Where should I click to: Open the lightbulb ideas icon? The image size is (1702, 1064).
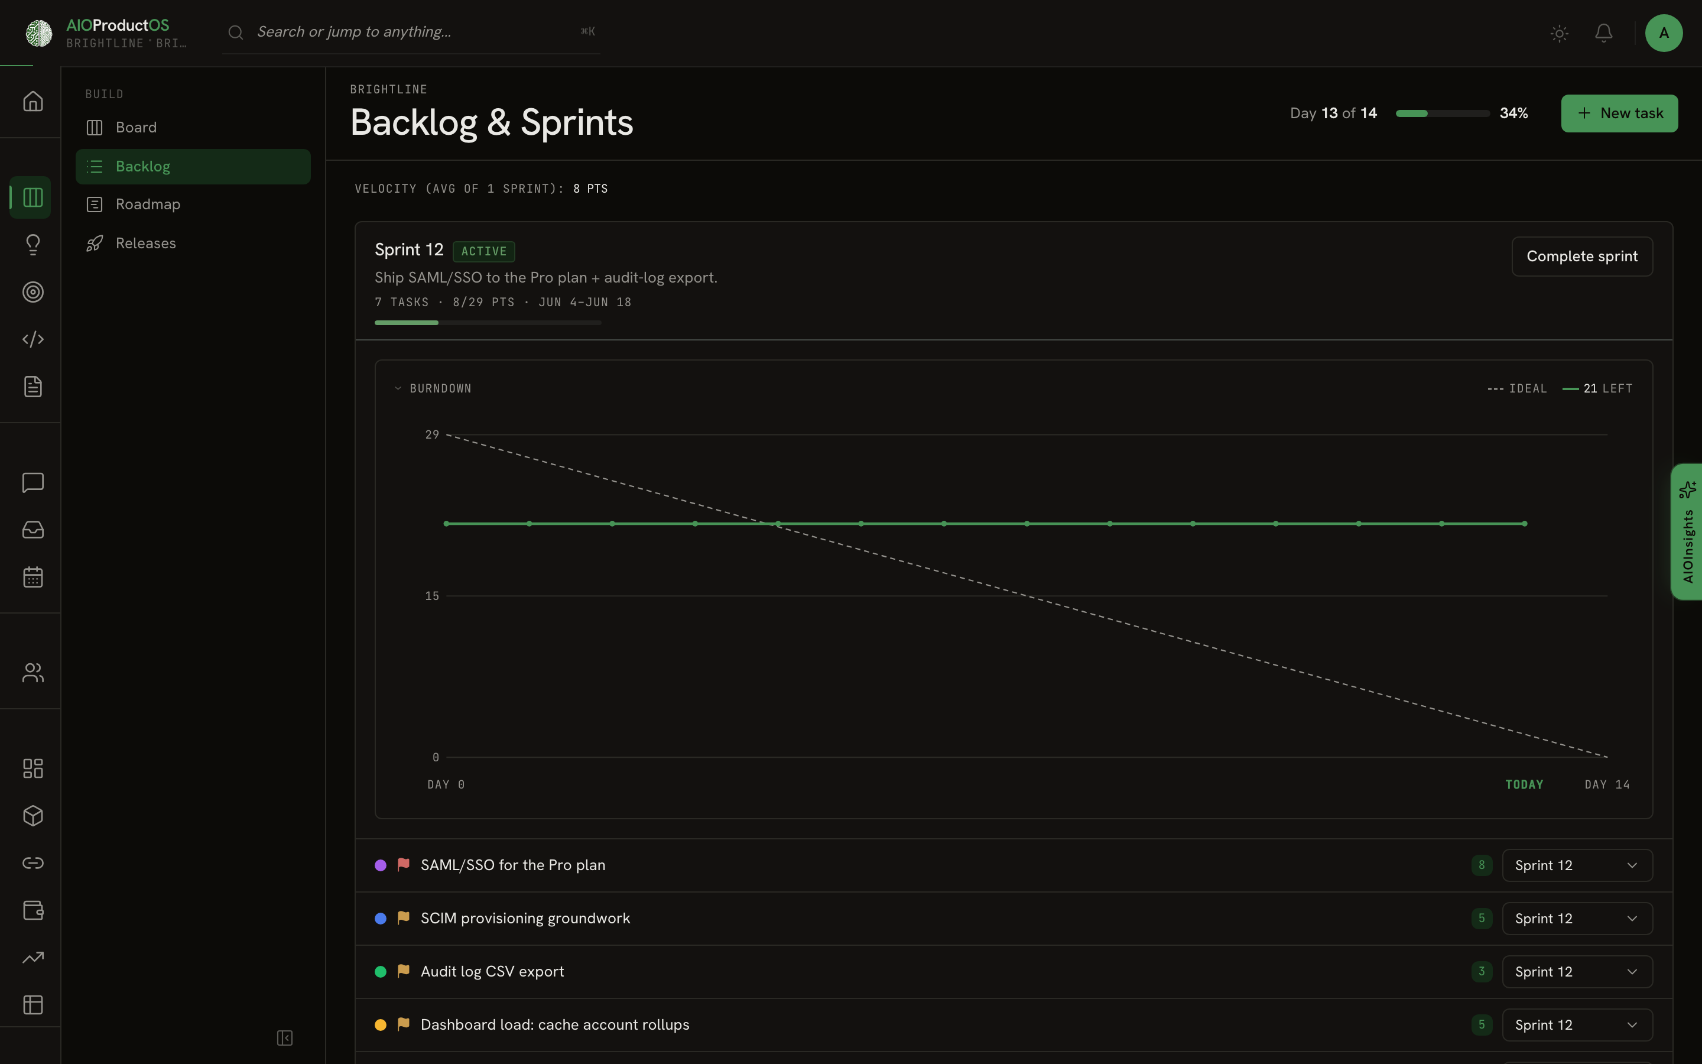coord(33,244)
